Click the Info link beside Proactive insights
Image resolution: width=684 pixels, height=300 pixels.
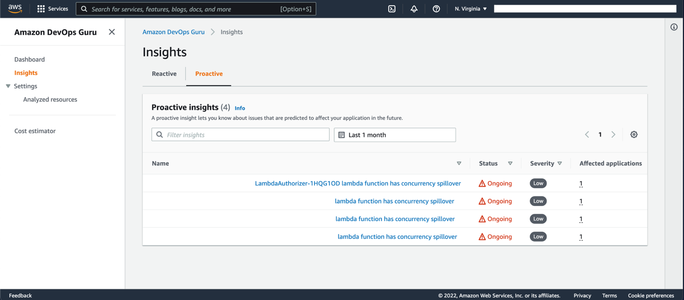tap(240, 108)
